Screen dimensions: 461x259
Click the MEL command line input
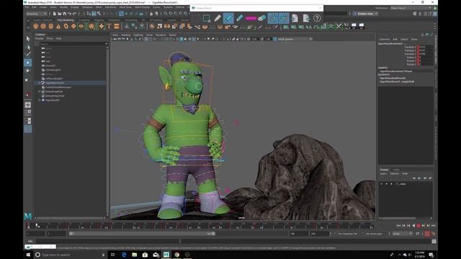pyautogui.click(x=107, y=242)
